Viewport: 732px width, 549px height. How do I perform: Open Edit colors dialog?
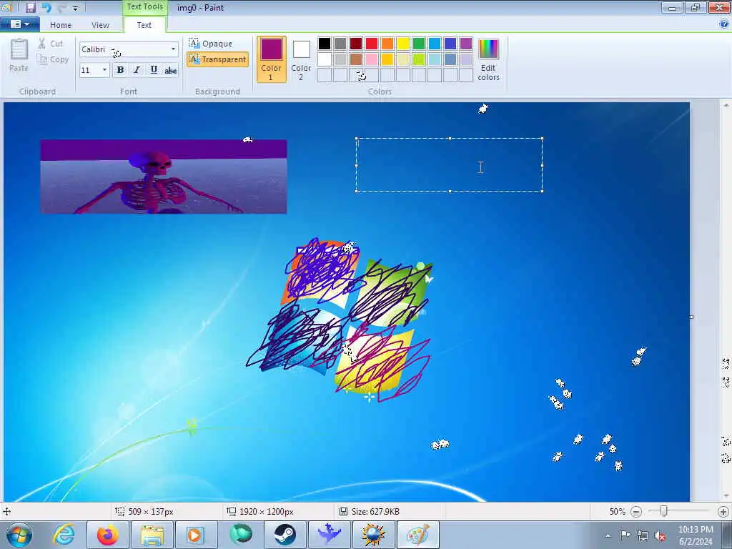488,60
